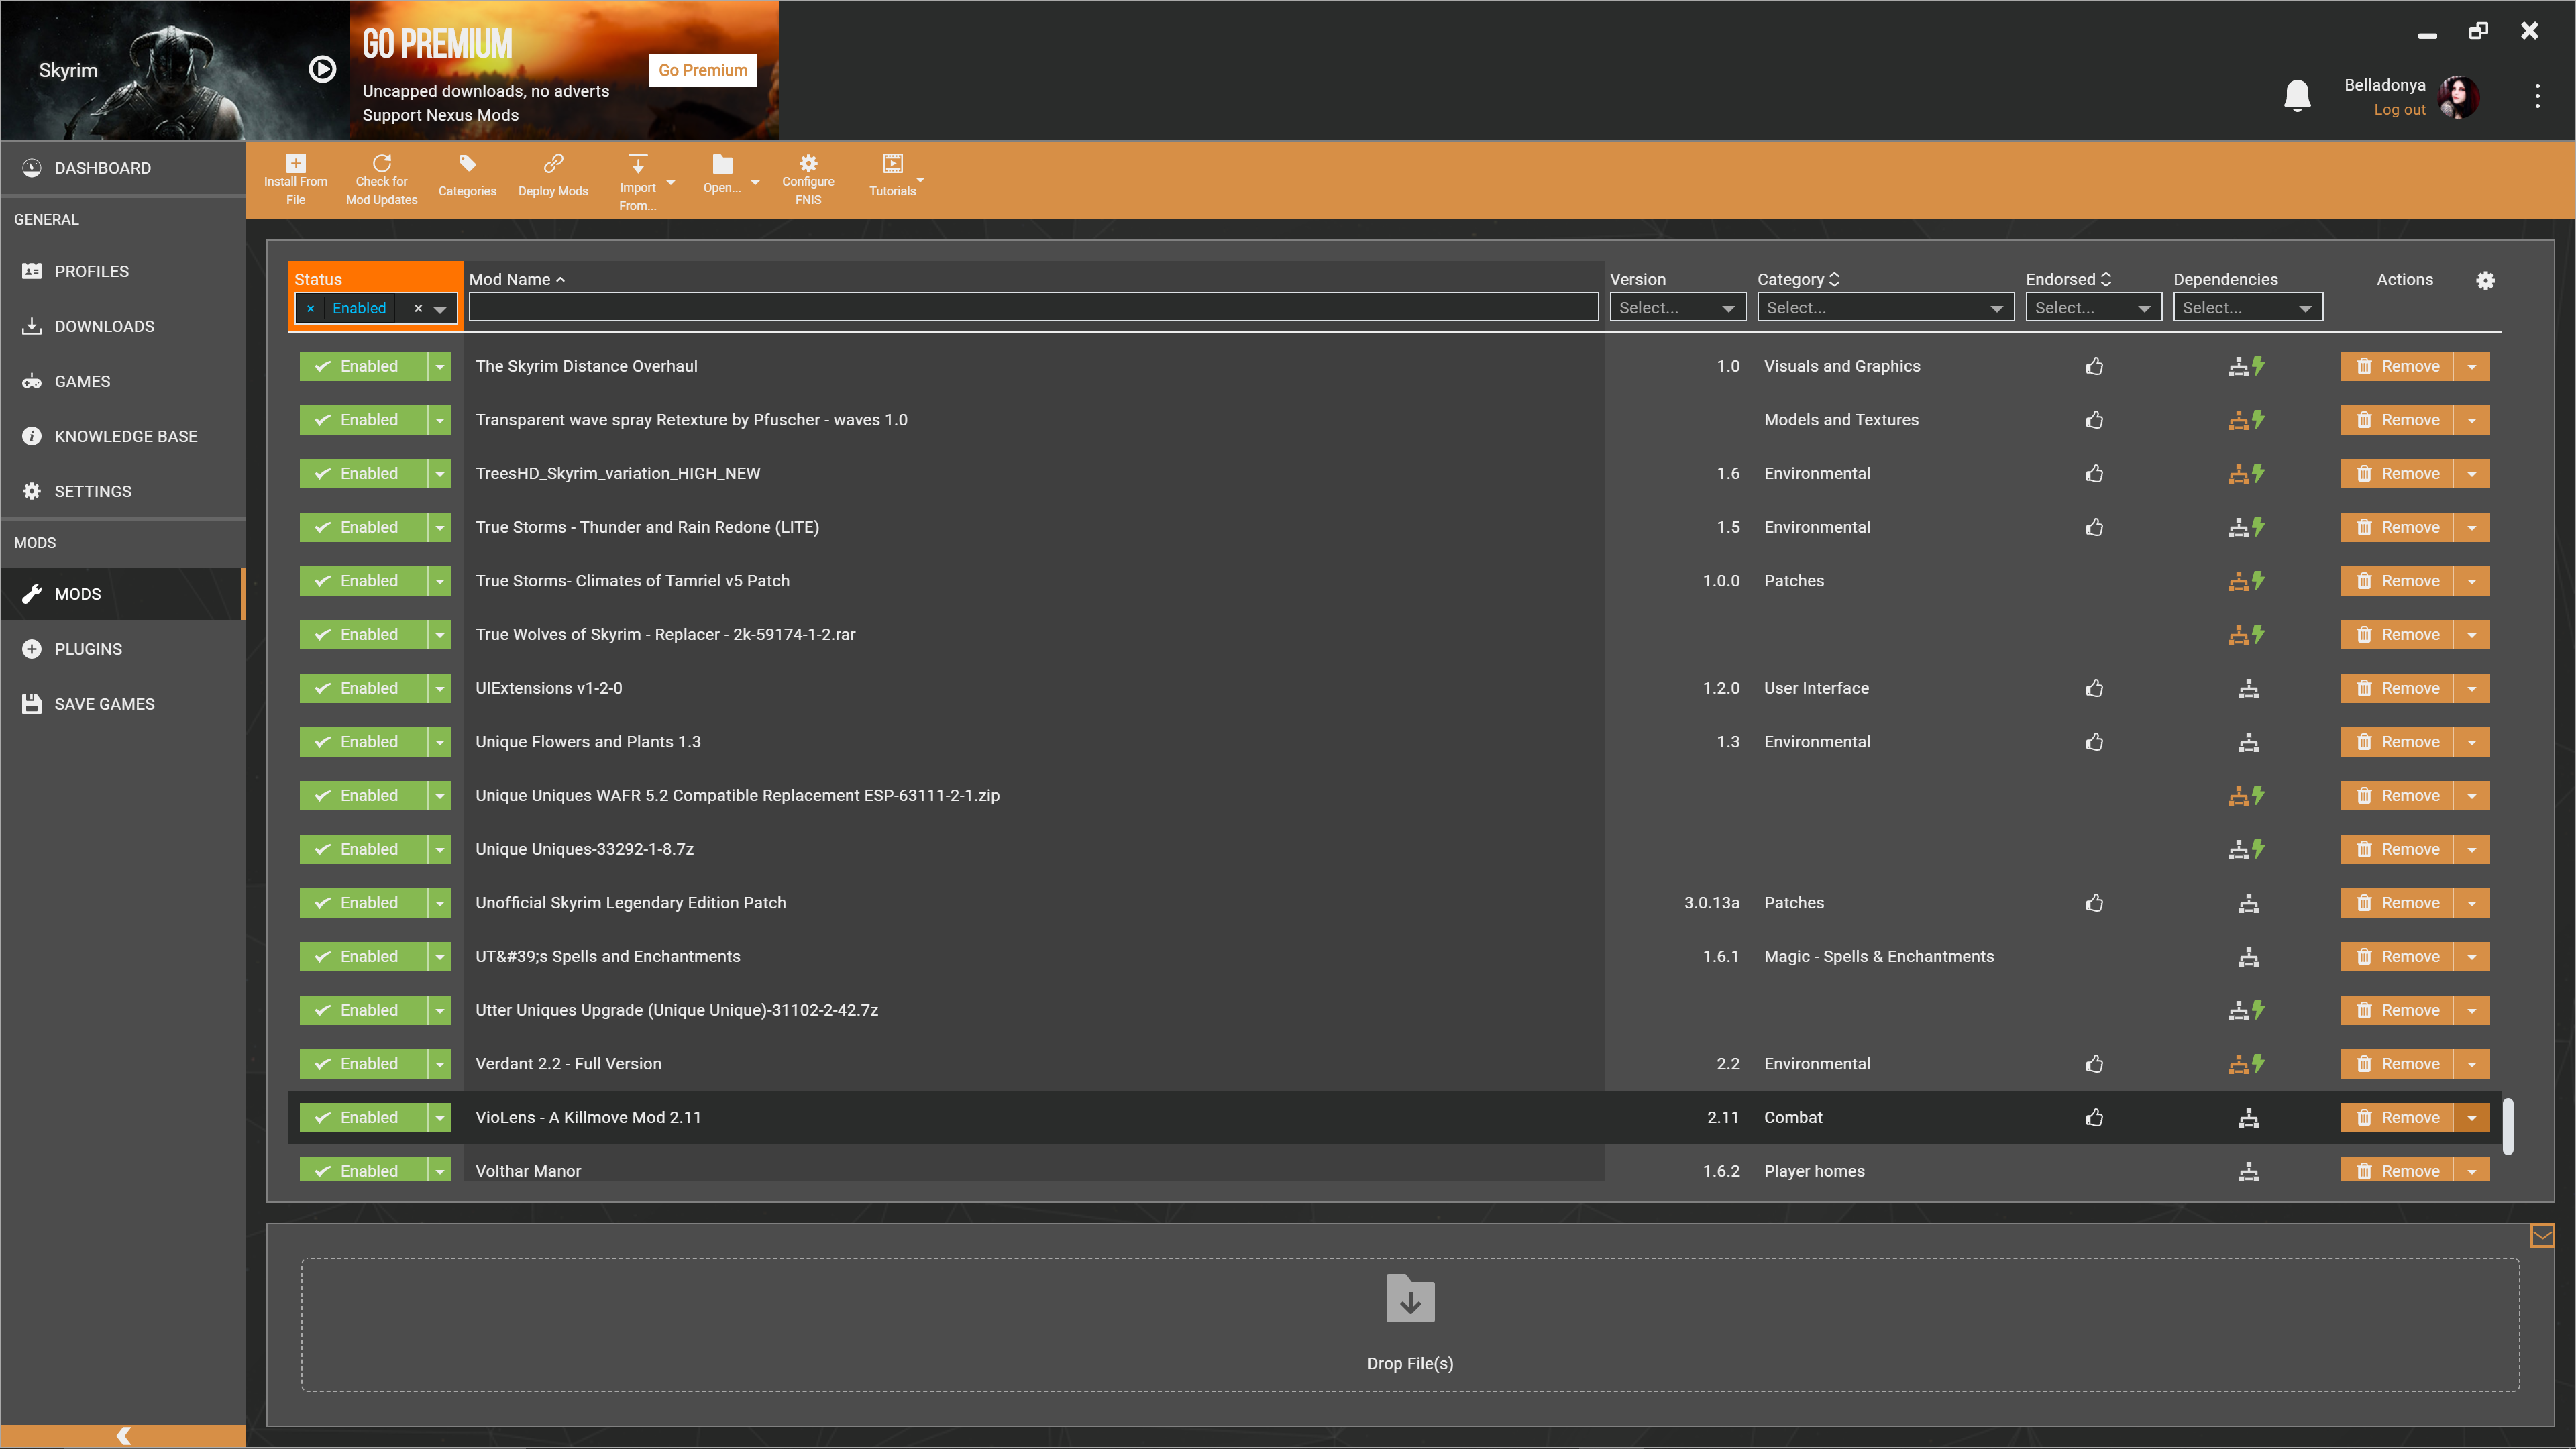Image resolution: width=2576 pixels, height=1449 pixels.
Task: Click Go Premium button
Action: pos(702,70)
